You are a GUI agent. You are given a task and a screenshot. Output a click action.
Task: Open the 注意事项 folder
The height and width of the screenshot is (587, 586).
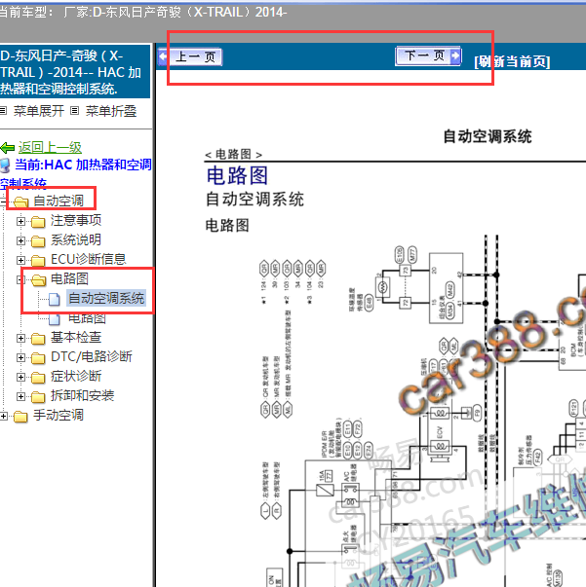[76, 220]
